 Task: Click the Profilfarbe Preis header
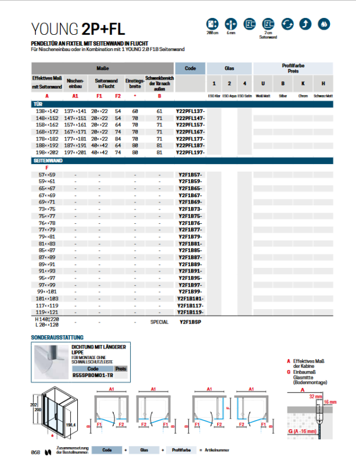point(293,68)
